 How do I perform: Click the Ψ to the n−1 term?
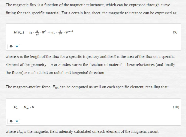click(69, 32)
